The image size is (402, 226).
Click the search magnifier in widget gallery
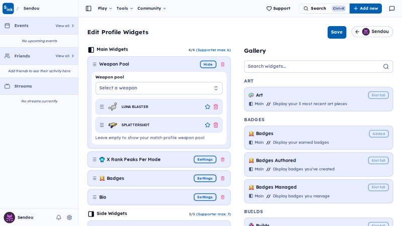[386, 67]
